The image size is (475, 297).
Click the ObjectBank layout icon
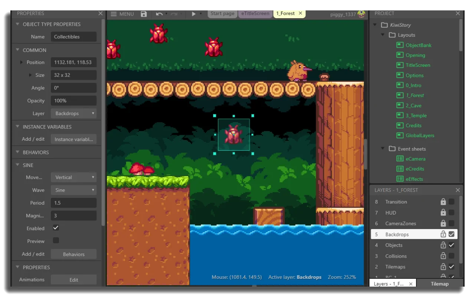pos(400,45)
